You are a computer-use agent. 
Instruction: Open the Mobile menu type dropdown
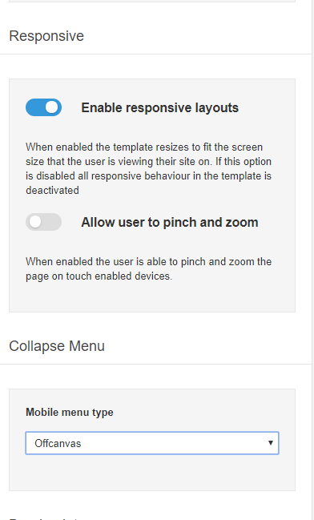(x=152, y=443)
